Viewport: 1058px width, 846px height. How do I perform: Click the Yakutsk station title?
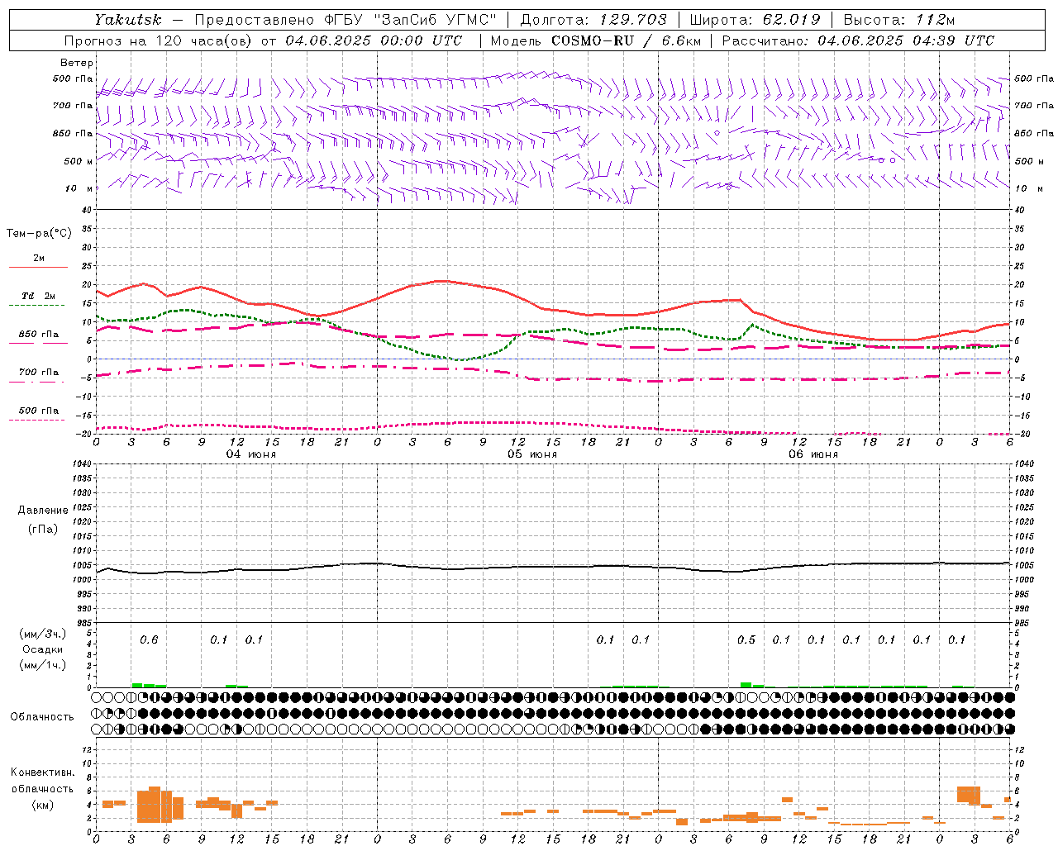pyautogui.click(x=127, y=19)
